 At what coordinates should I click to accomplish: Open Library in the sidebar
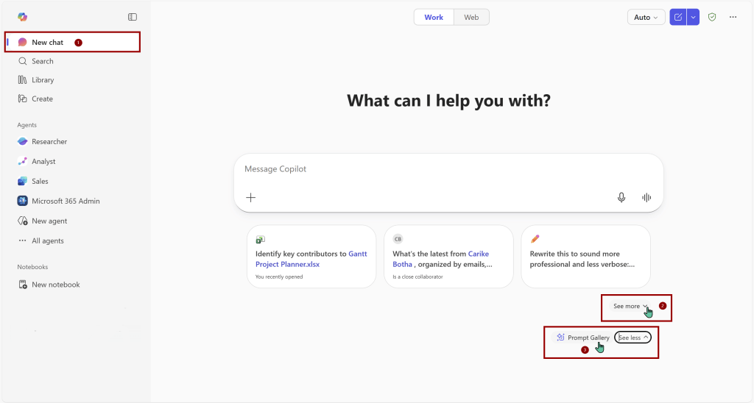pos(43,80)
